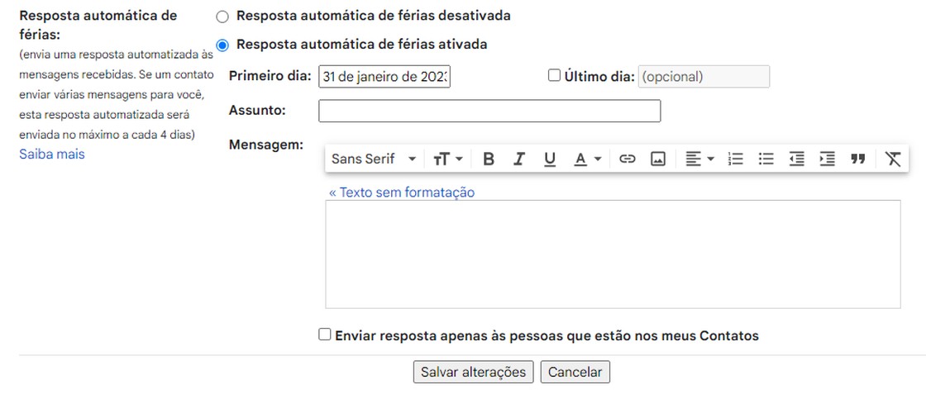Enable the Último dia checkbox
Screen dimensions: 926x413
click(x=554, y=75)
